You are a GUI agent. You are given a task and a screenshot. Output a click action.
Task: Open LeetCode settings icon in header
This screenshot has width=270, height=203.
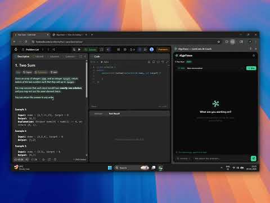click(125, 50)
